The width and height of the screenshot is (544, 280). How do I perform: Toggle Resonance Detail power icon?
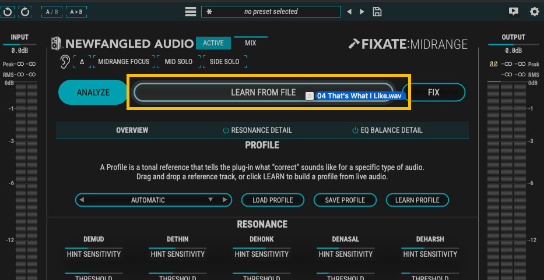[x=226, y=130]
